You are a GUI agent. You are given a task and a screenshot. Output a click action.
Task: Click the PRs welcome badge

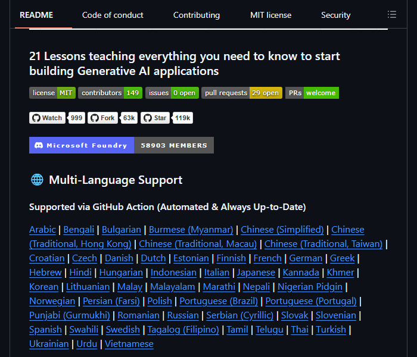[312, 93]
